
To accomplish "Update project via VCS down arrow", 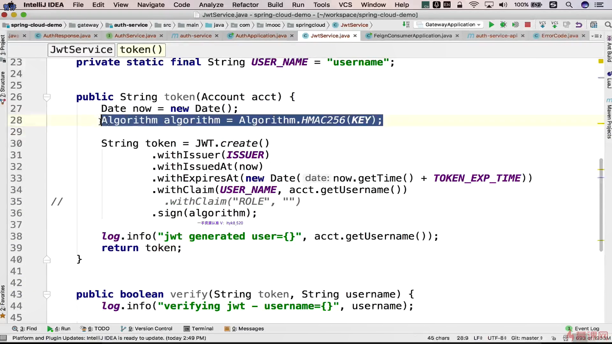I will click(542, 25).
